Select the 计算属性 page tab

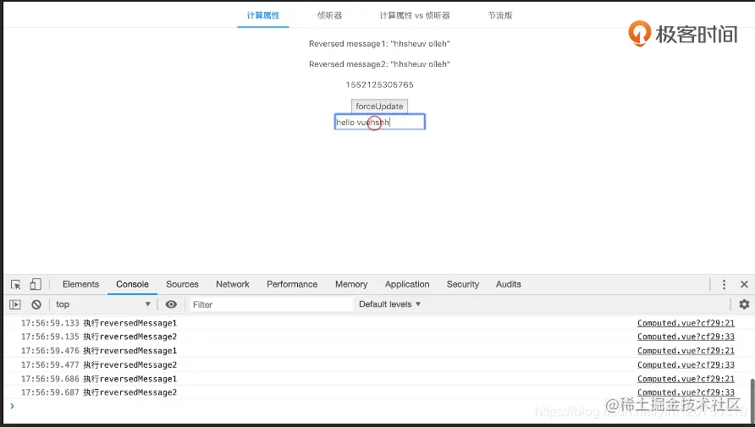(263, 15)
